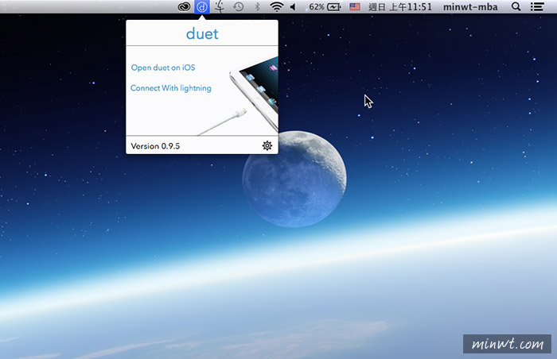
Task: Open the minwt-mba user menu
Action: point(470,6)
